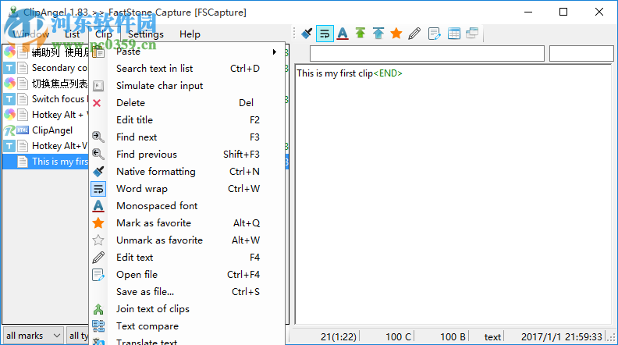Open the all marks dropdown
The height and width of the screenshot is (345, 618).
point(33,336)
